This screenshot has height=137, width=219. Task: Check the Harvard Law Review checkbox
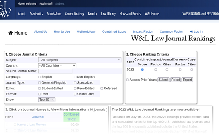[x=15, y=125]
